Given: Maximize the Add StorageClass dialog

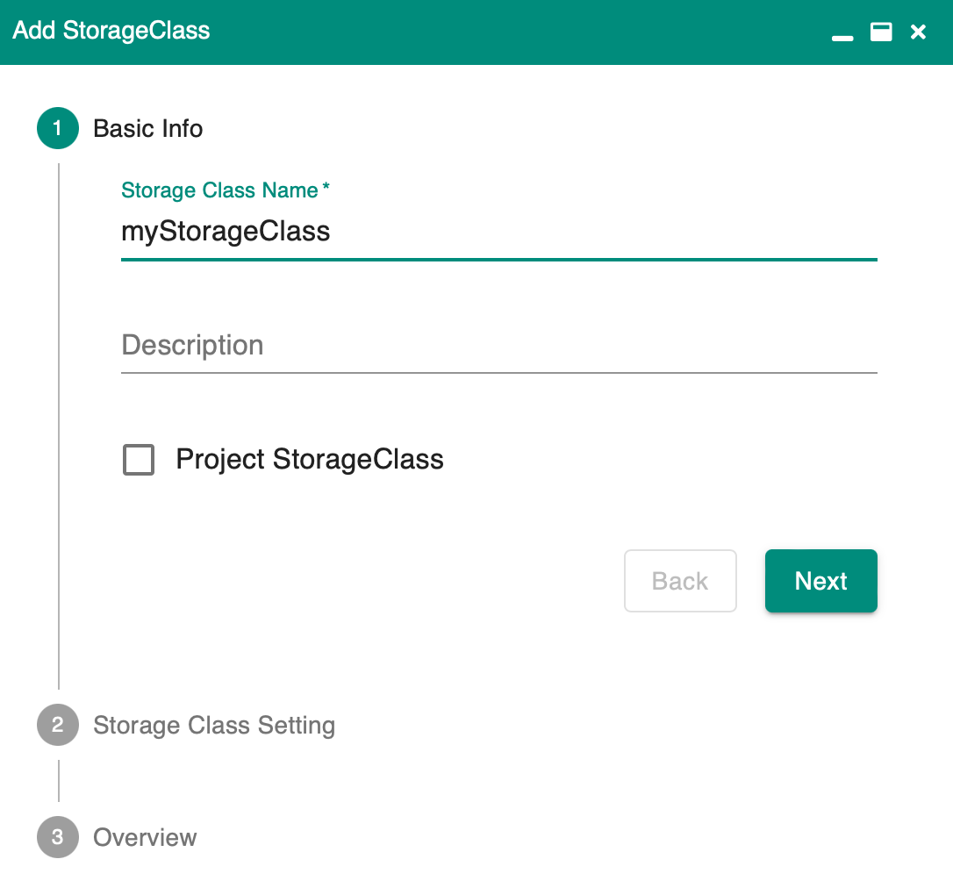Looking at the screenshot, I should pyautogui.click(x=881, y=32).
